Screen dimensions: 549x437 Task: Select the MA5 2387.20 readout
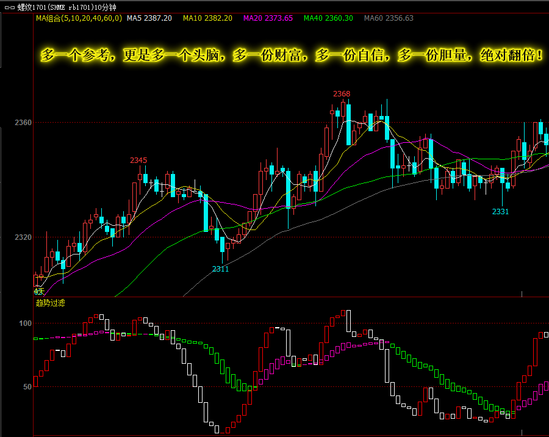click(x=149, y=18)
